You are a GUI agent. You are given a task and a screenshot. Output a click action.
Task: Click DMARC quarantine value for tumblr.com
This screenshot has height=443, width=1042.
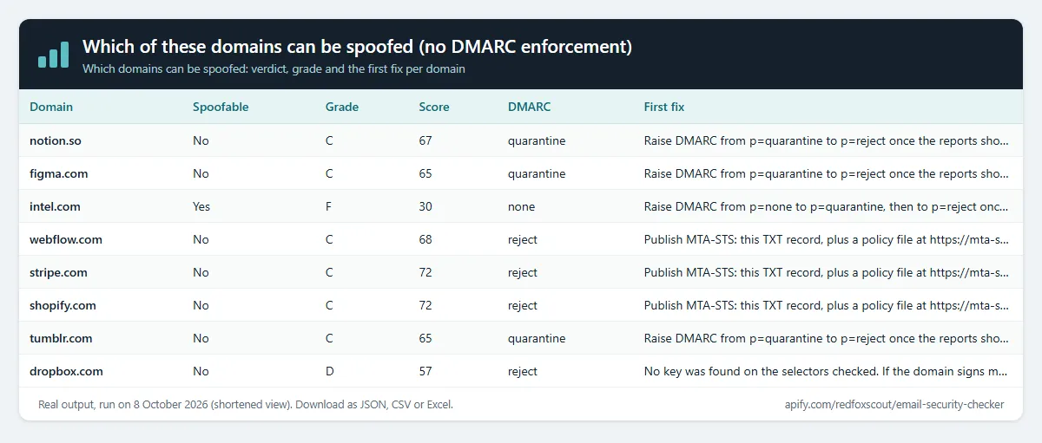click(x=537, y=338)
